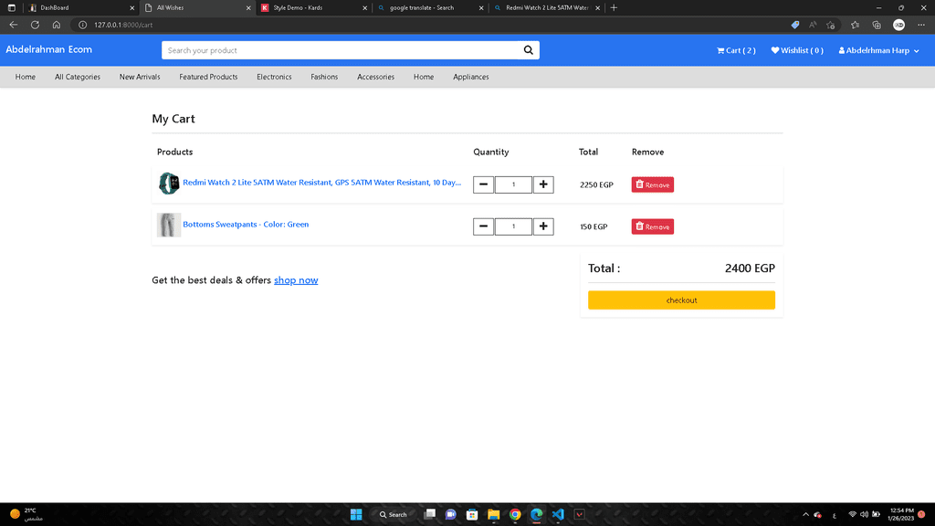
Task: Click the read aloud icon
Action: point(813,25)
